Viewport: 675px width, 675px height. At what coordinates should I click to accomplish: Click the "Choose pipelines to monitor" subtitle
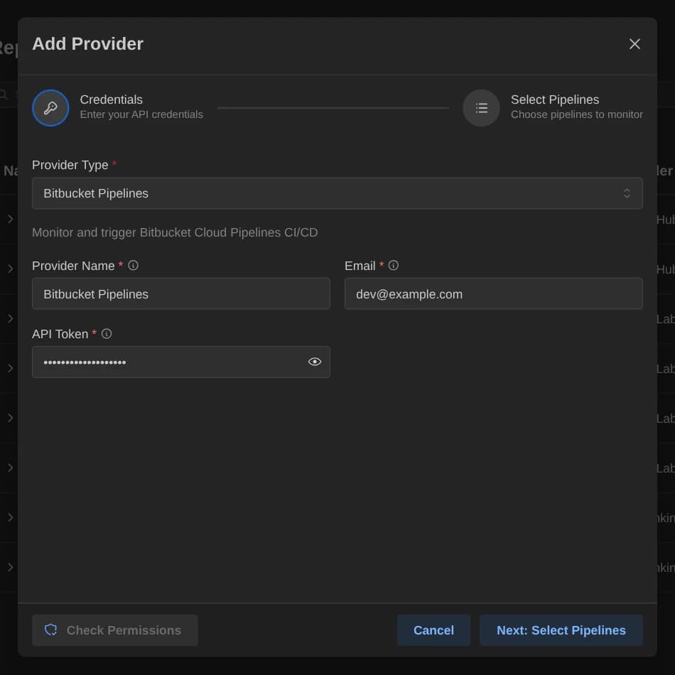576,114
